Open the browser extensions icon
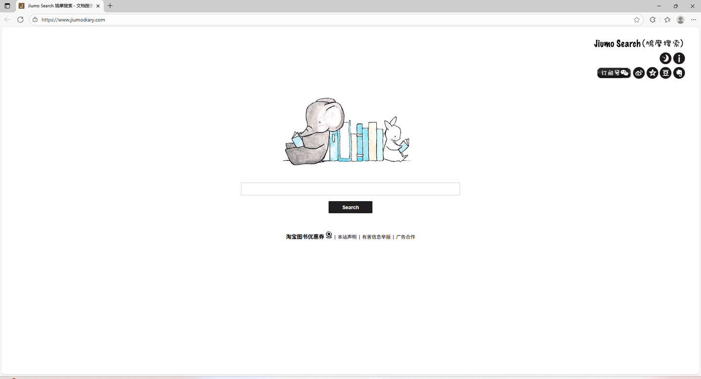 point(653,20)
